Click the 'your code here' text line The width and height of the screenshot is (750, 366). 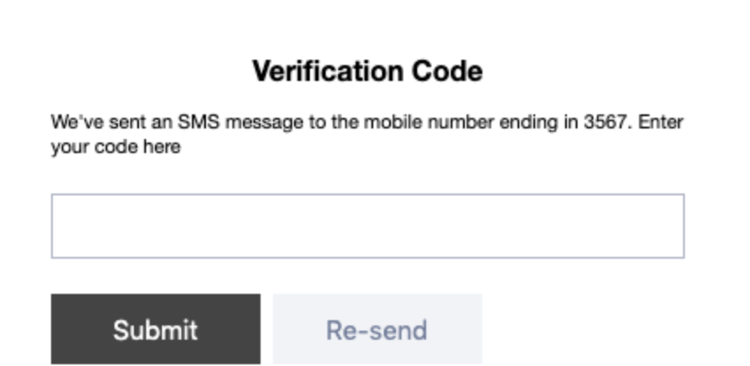[115, 147]
